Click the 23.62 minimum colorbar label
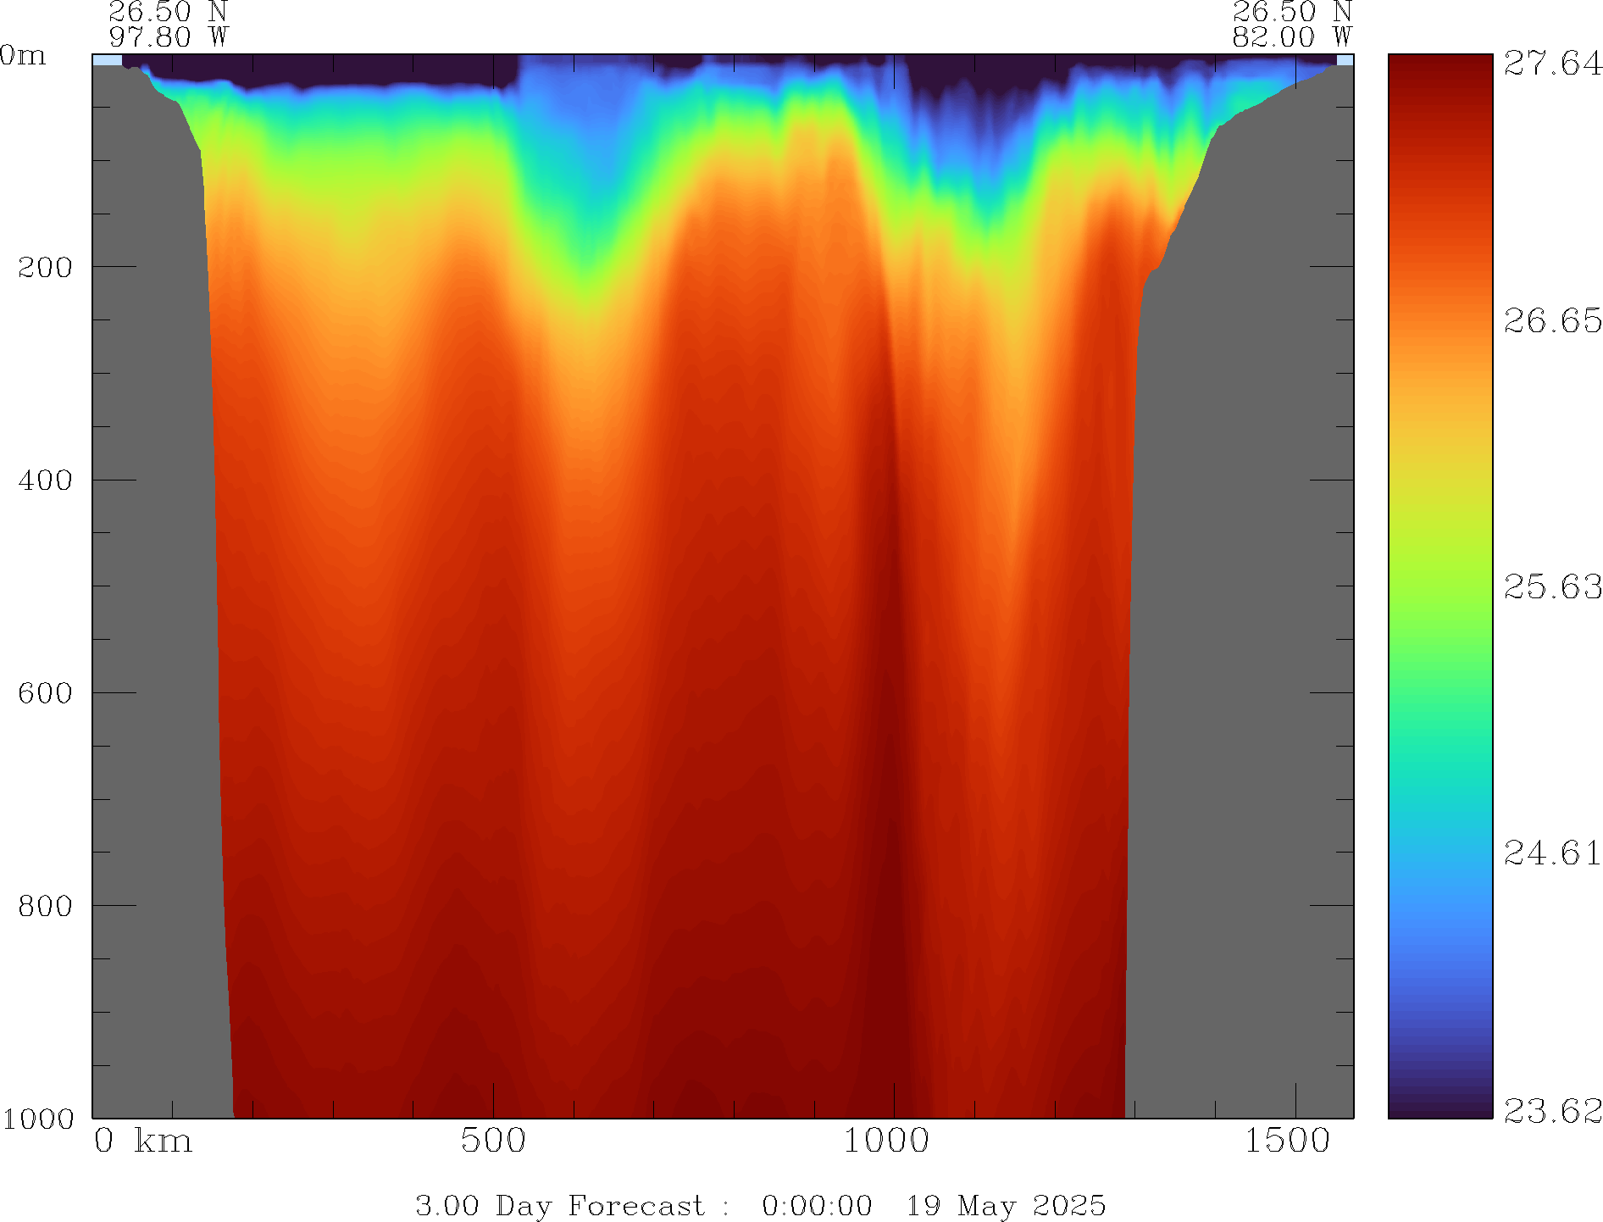The image size is (1603, 1222). coord(1552,1110)
